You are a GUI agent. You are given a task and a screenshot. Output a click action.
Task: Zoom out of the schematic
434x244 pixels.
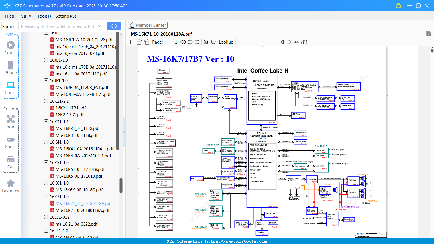point(214,42)
